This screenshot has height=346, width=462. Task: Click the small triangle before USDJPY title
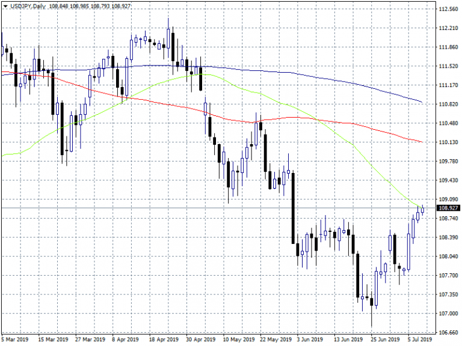pos(4,5)
